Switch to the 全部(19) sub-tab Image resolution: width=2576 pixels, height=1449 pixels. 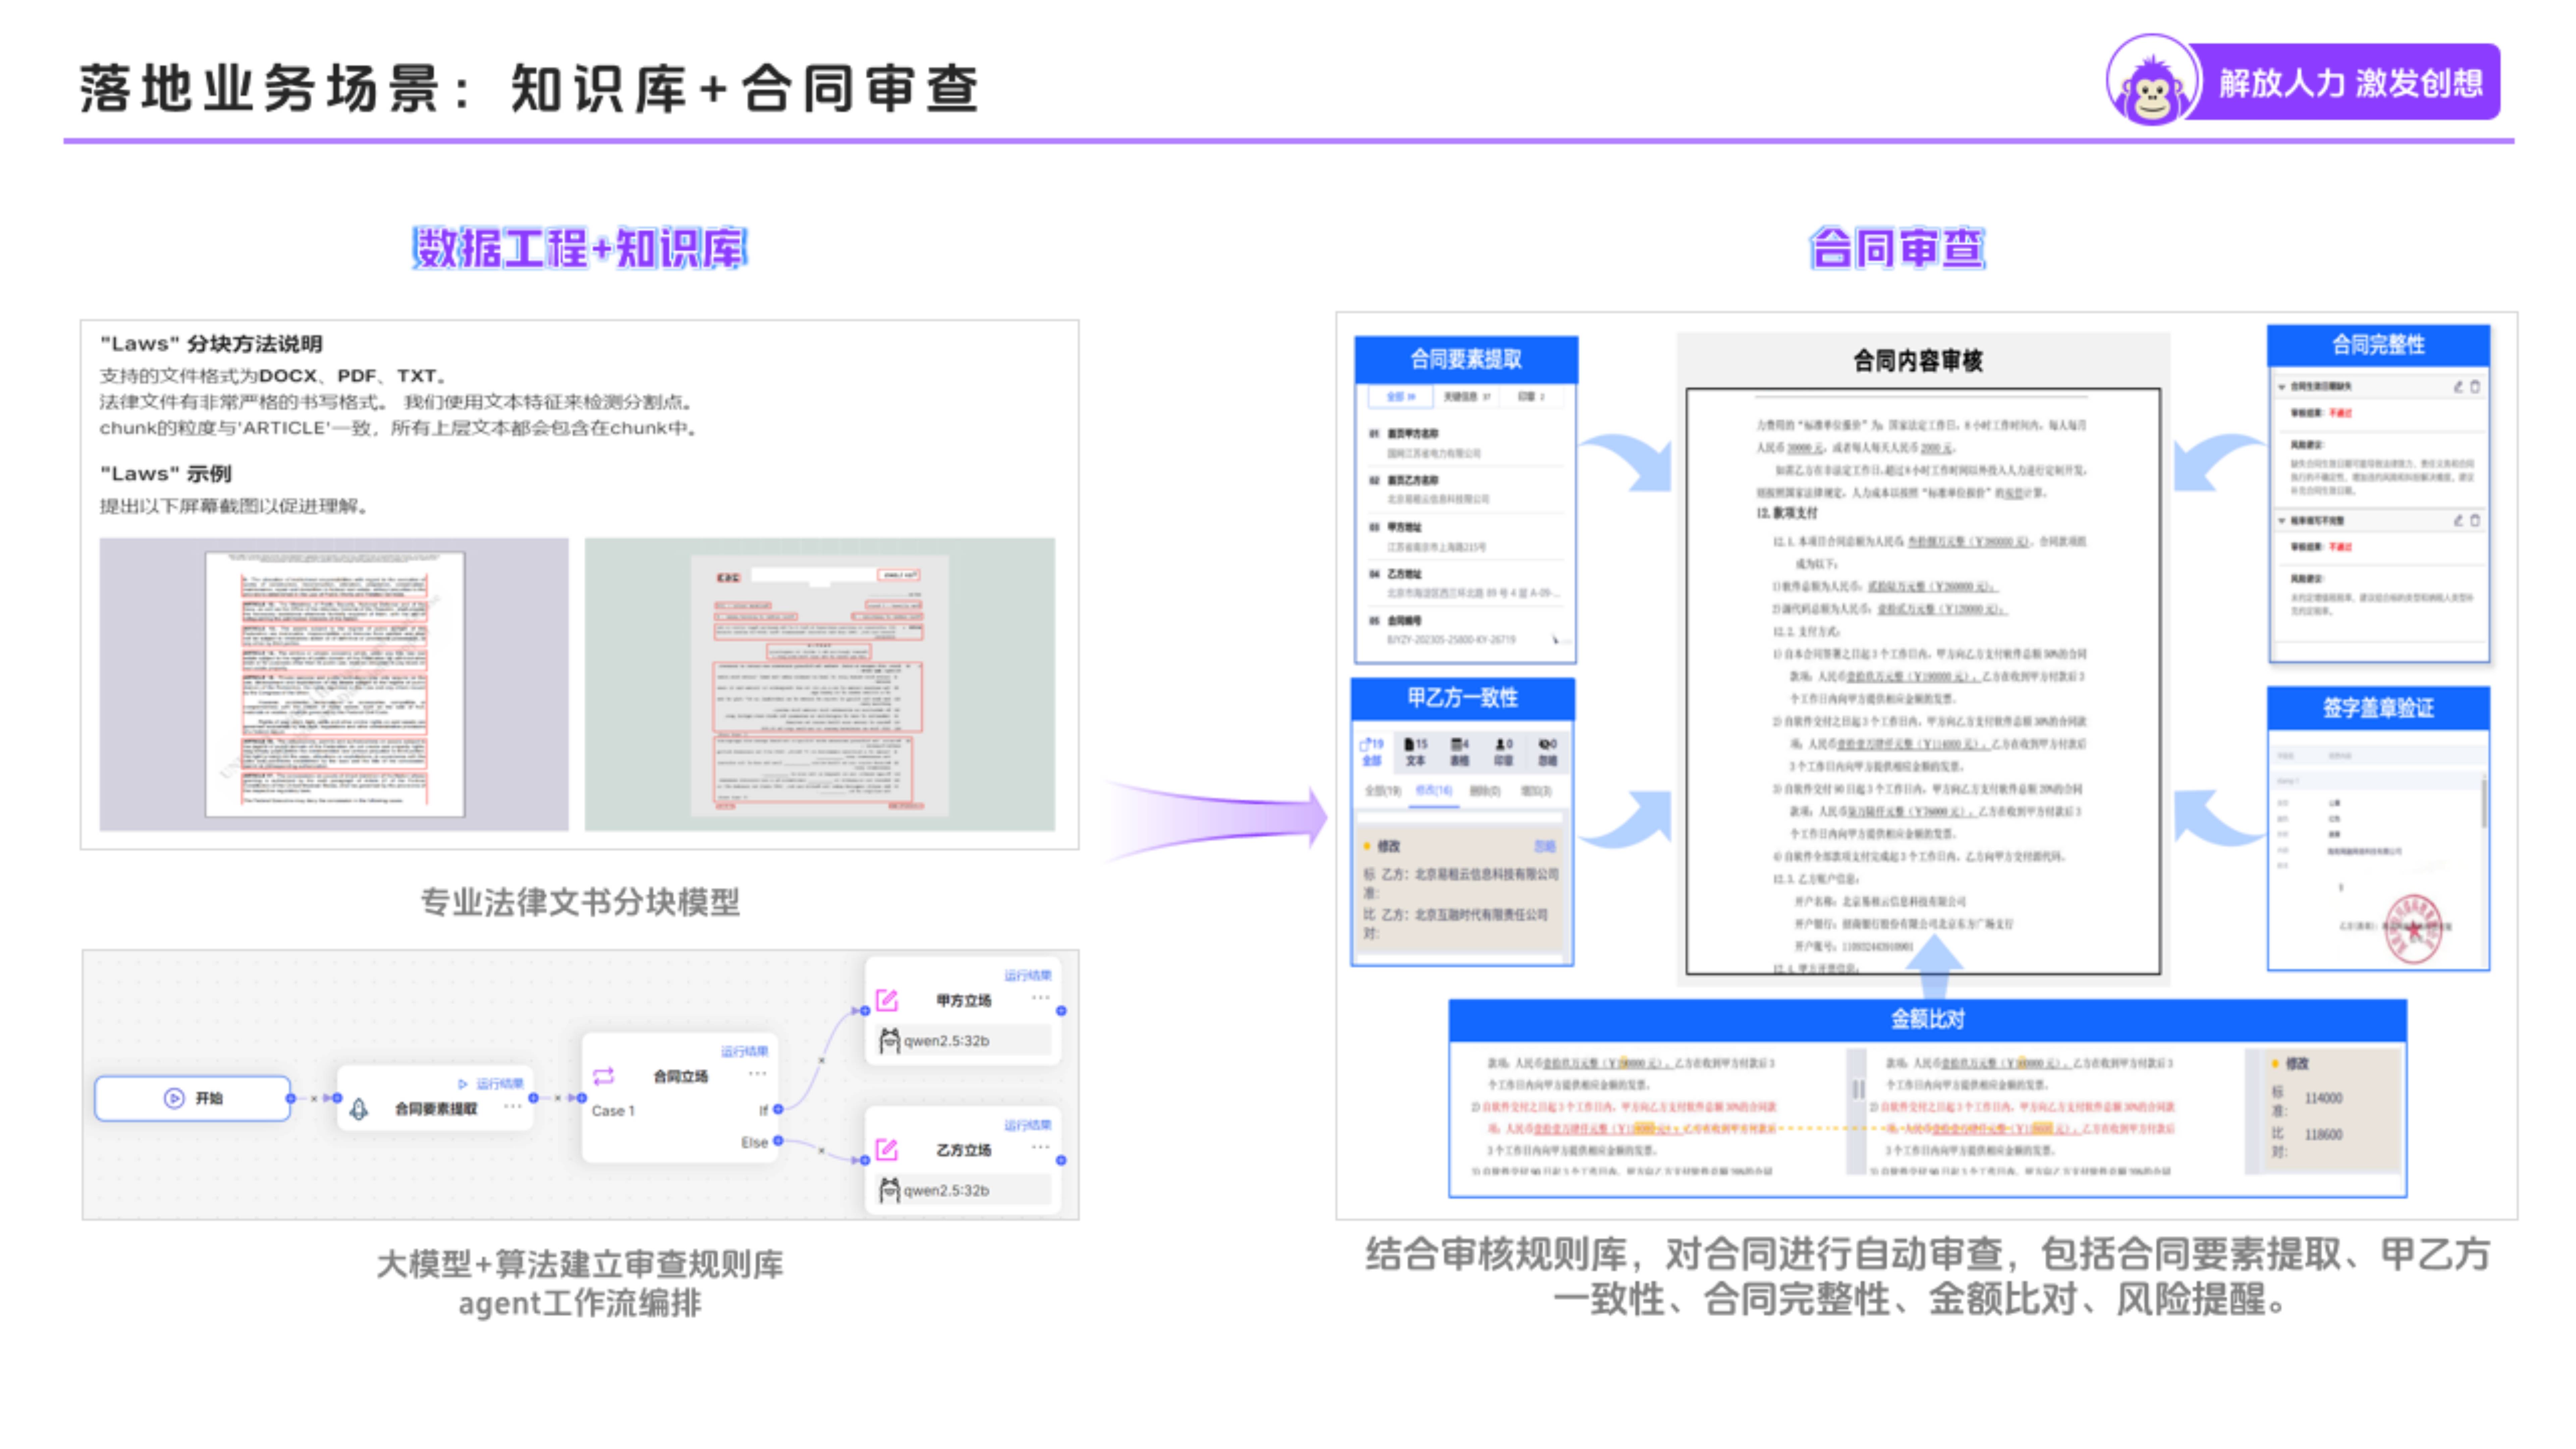[x=1383, y=791]
